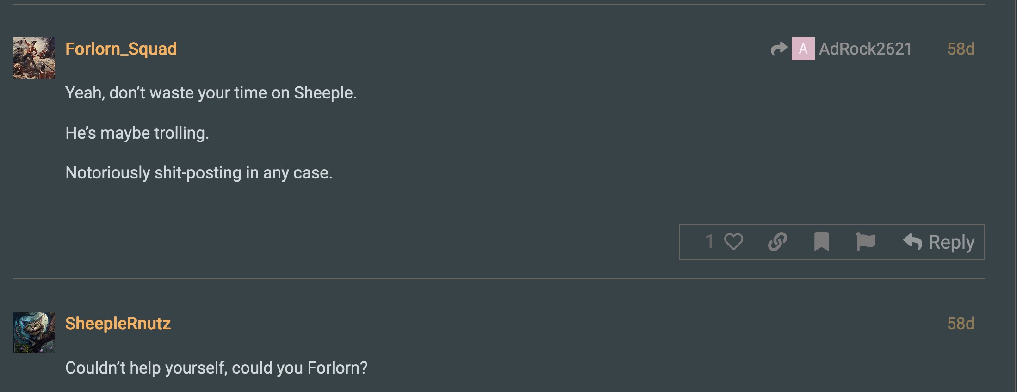
Task: Open the in-reply-to arrow beside AdRock2621
Action: (x=779, y=49)
